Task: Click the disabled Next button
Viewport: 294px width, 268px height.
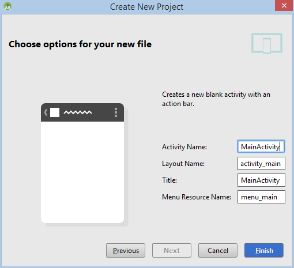Action: (x=172, y=251)
